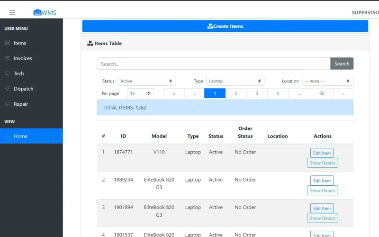The height and width of the screenshot is (237, 379).
Task: Click ID cell 1889234
Action: click(123, 180)
